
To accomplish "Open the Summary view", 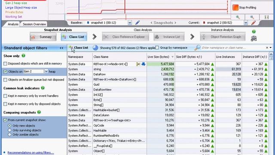I will [x=43, y=37].
